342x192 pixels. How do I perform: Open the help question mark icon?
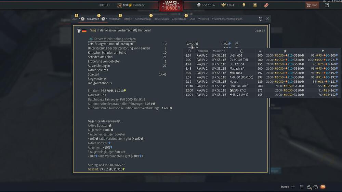(327, 5)
